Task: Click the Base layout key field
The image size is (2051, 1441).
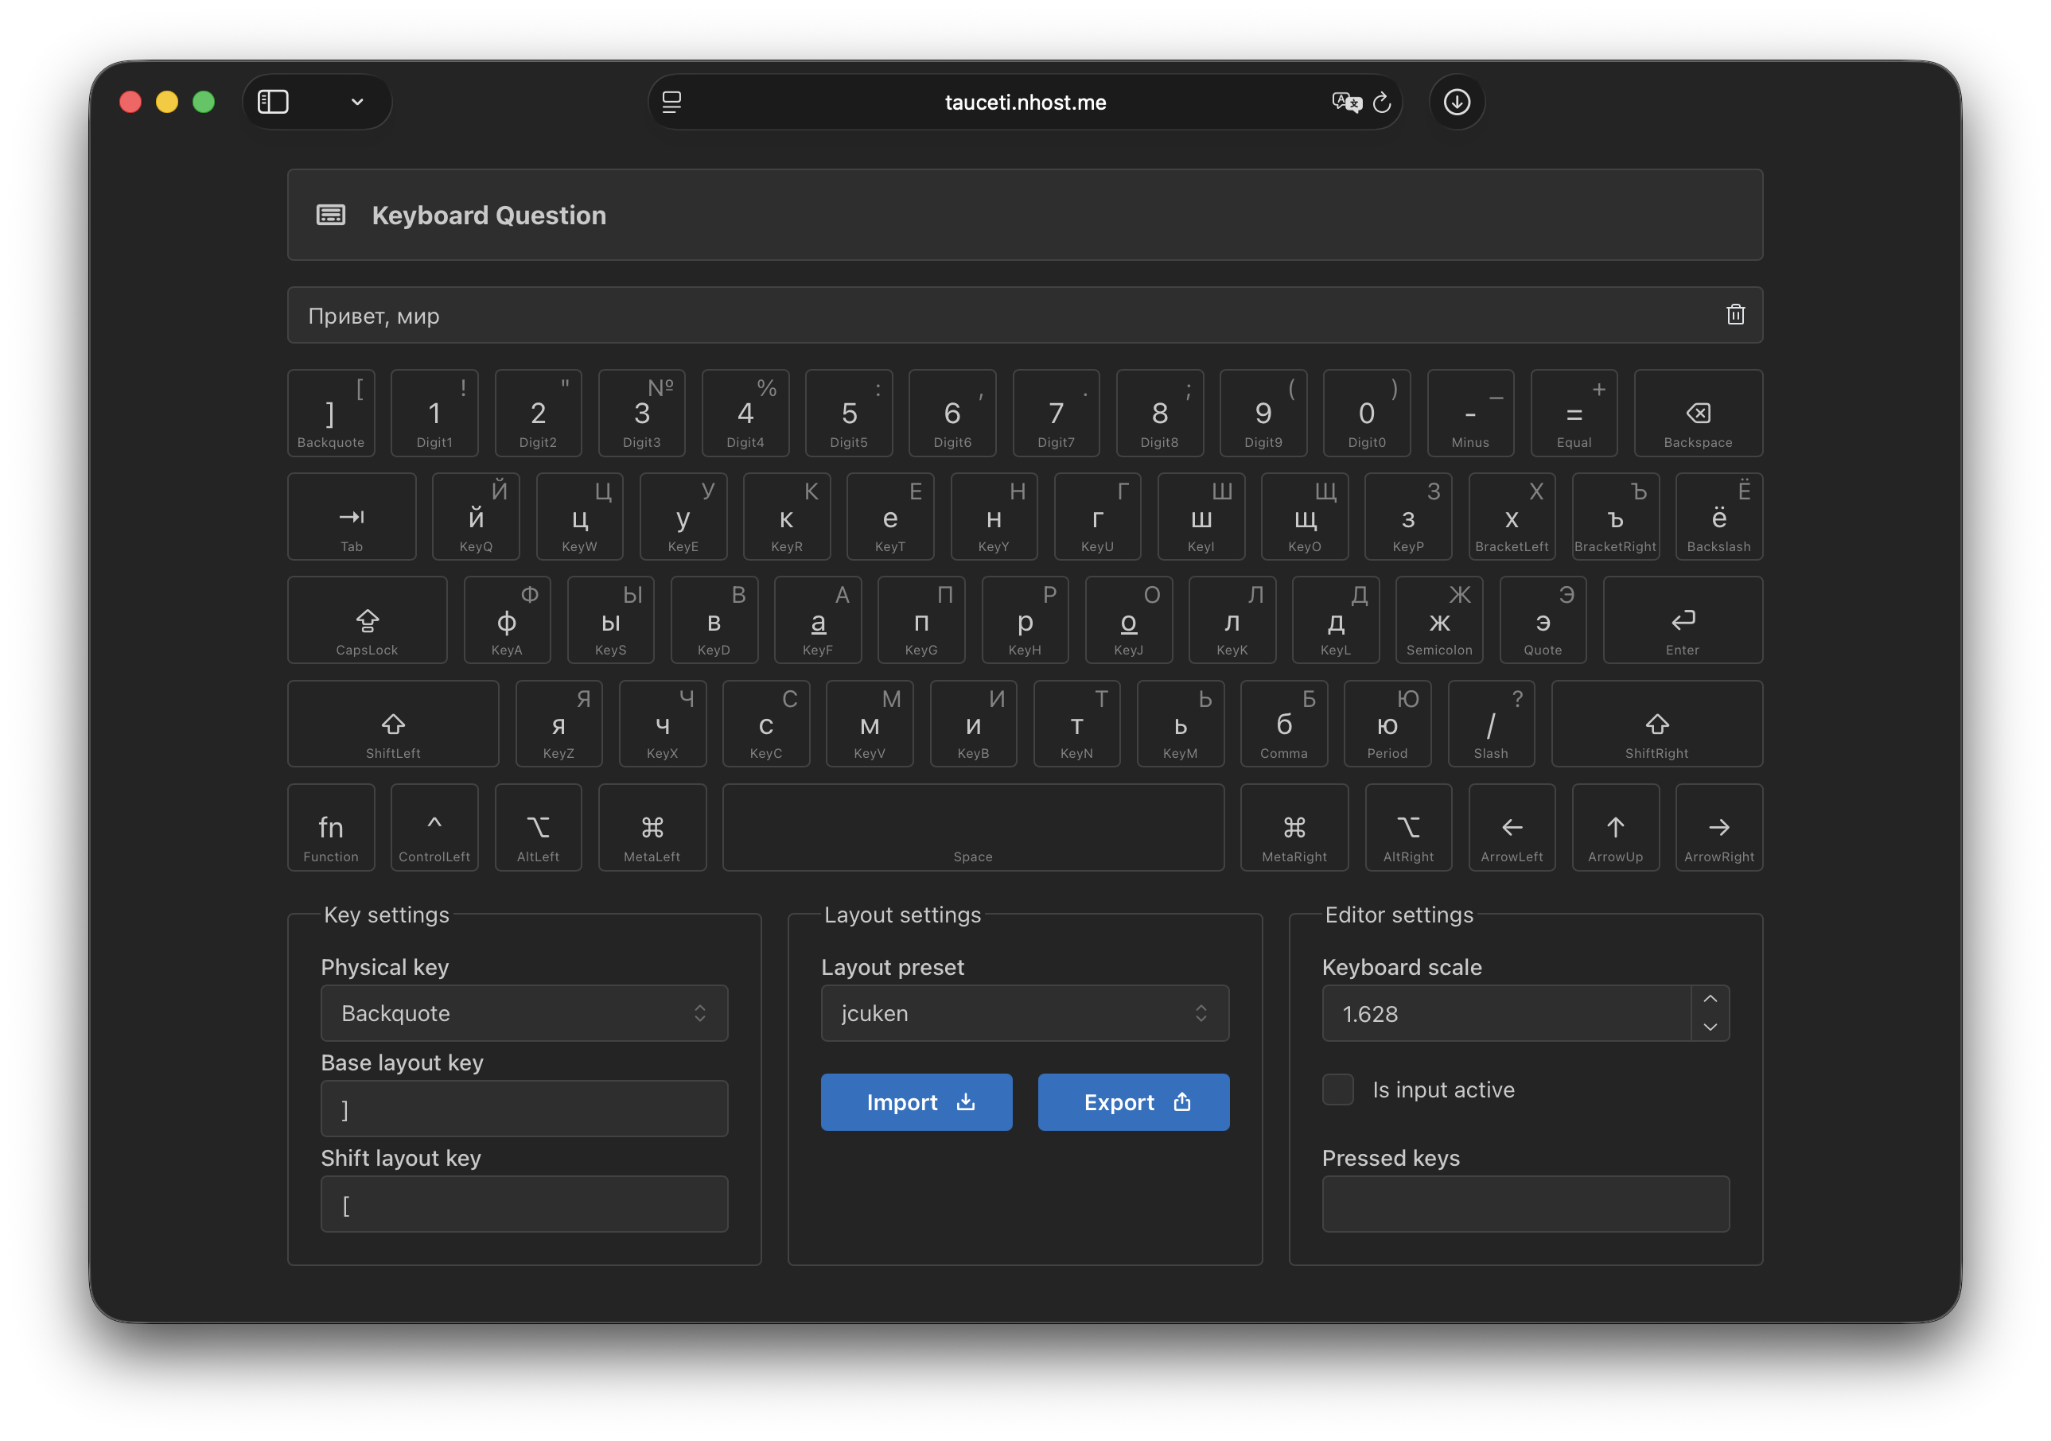Action: pos(524,1108)
